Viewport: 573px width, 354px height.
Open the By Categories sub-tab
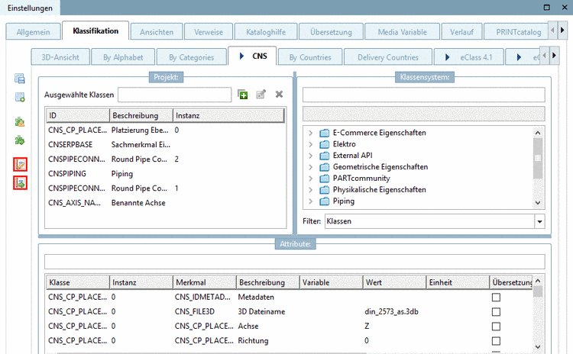point(192,57)
